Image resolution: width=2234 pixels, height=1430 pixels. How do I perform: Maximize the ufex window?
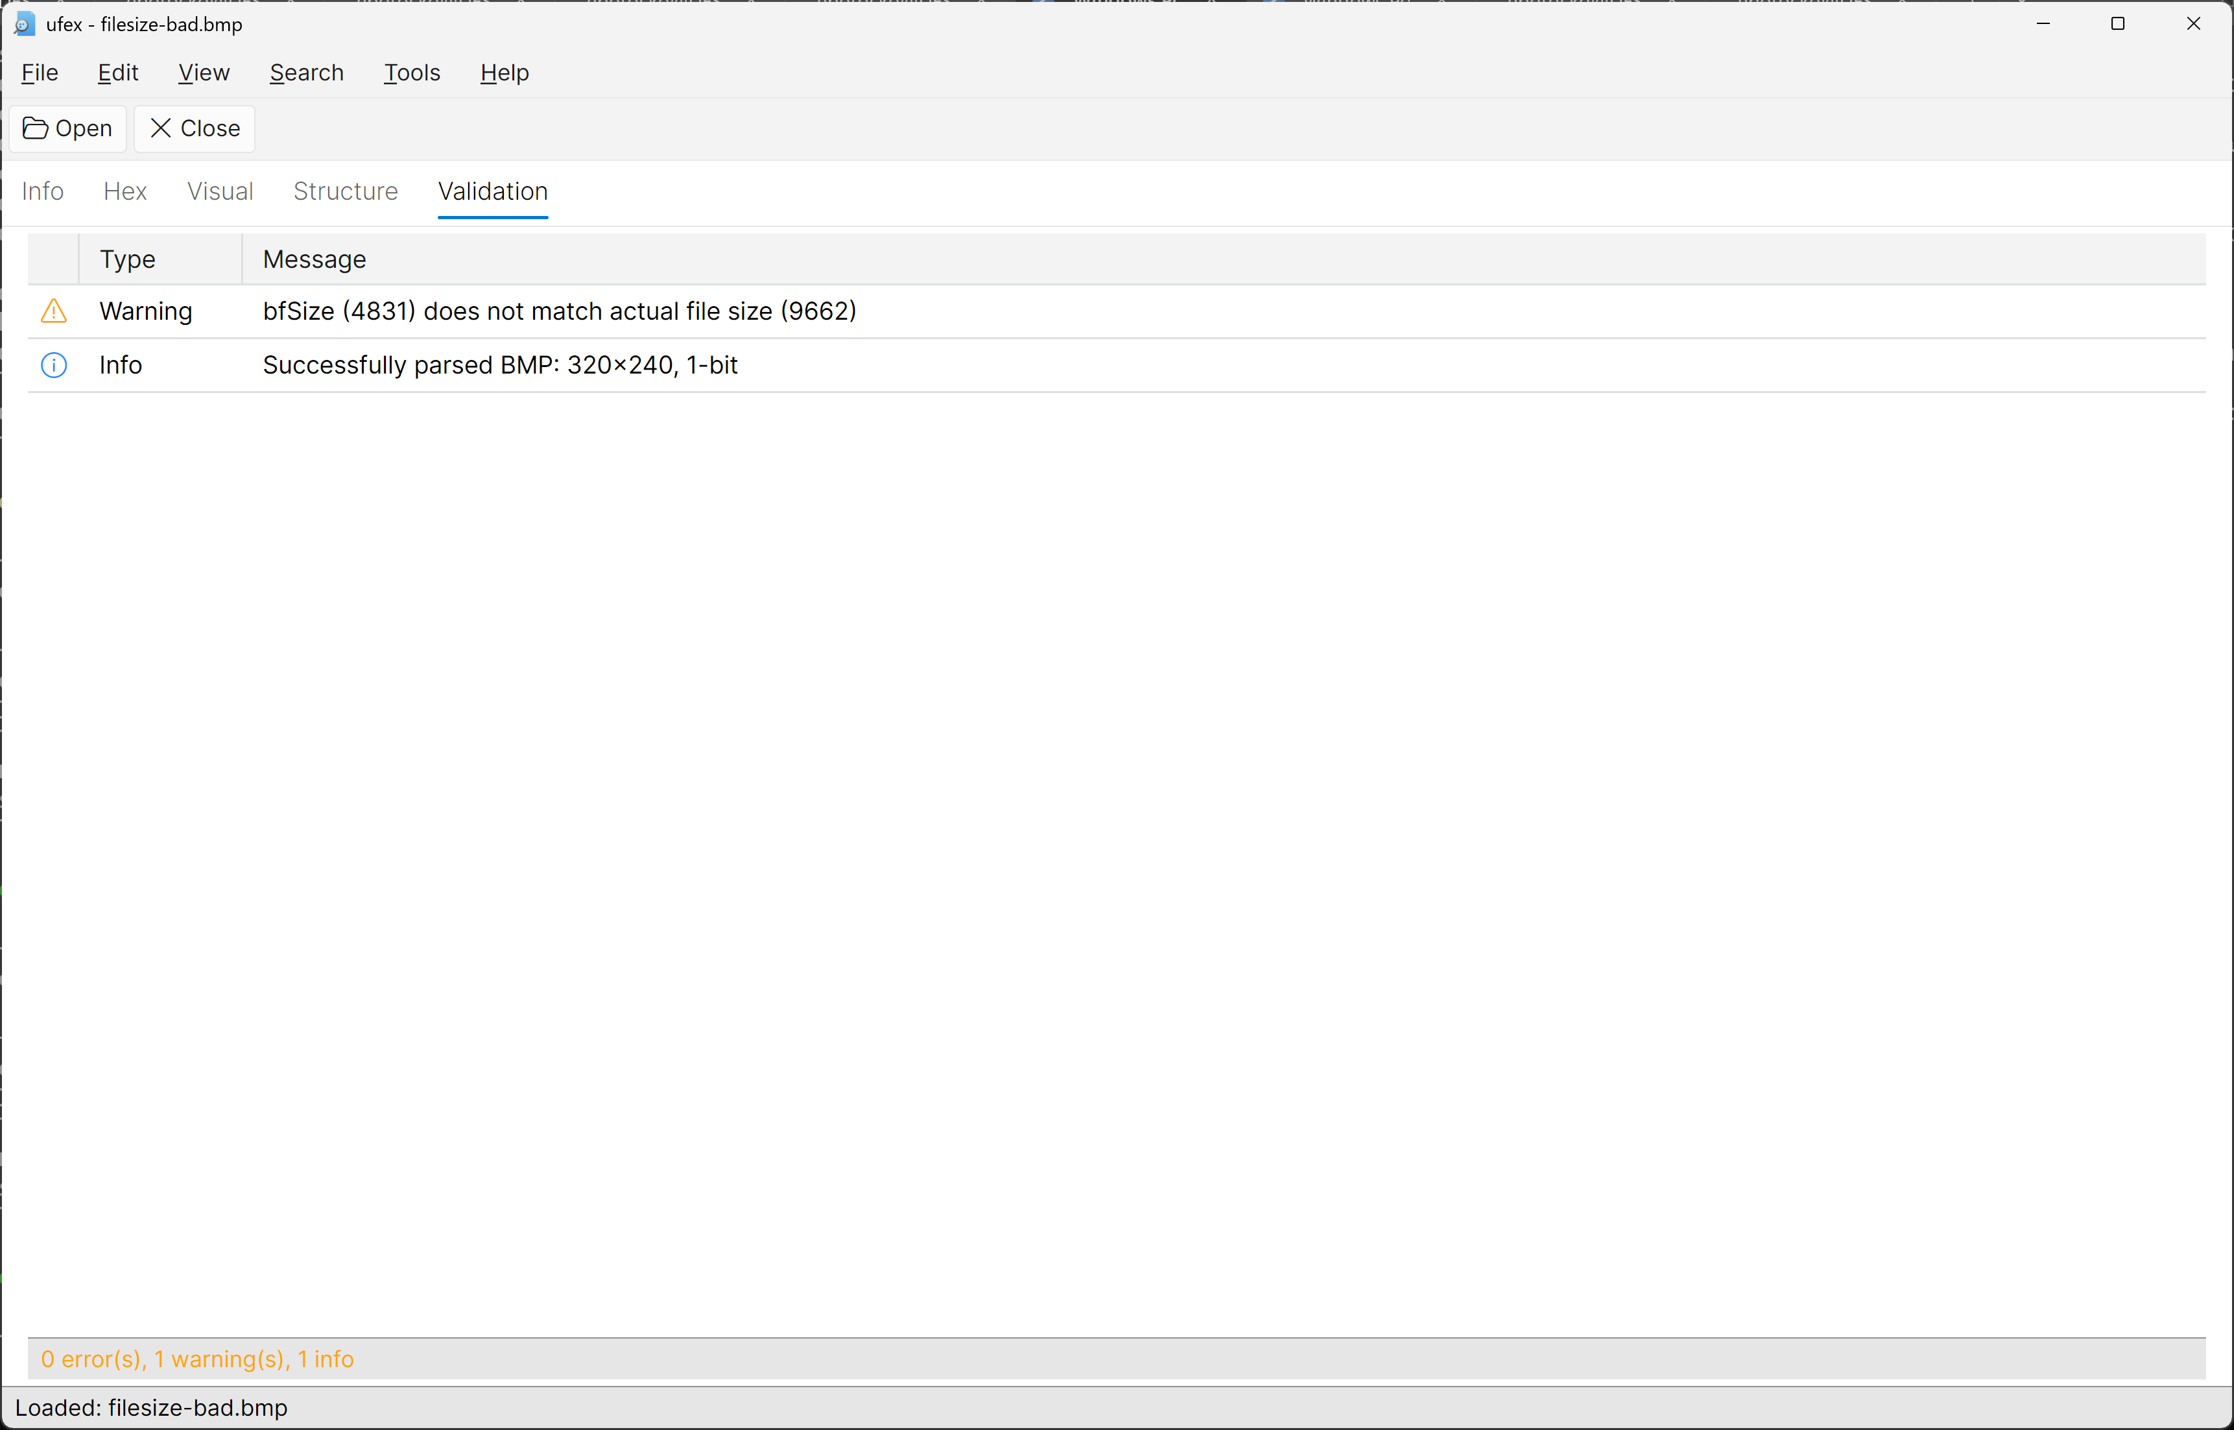pyautogui.click(x=2117, y=24)
